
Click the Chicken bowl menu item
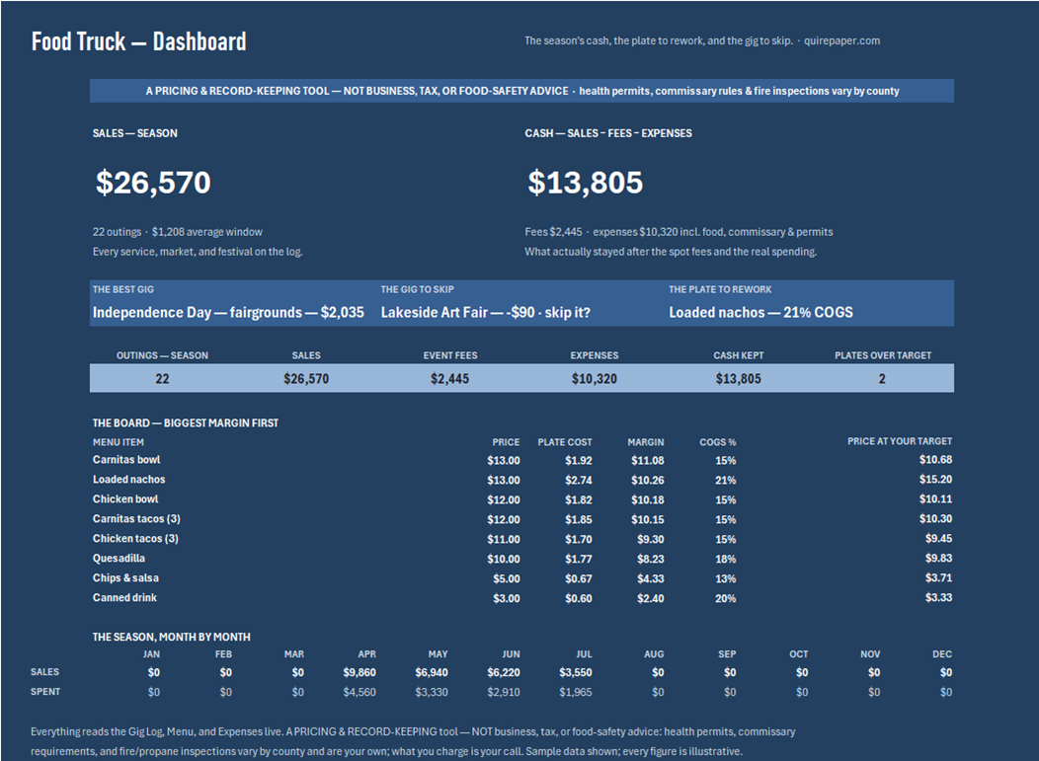[125, 499]
